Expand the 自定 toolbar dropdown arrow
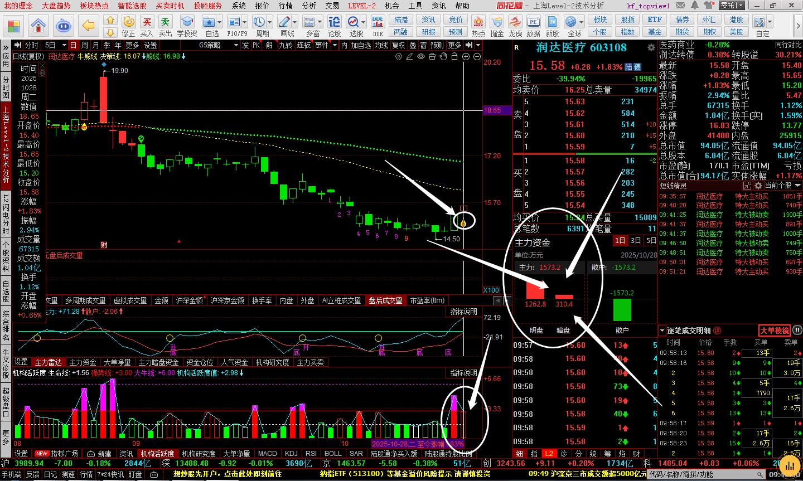The width and height of the screenshot is (803, 481). click(x=770, y=22)
